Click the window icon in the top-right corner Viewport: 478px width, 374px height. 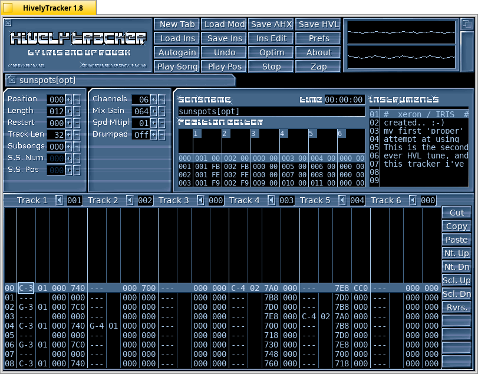tap(467, 24)
